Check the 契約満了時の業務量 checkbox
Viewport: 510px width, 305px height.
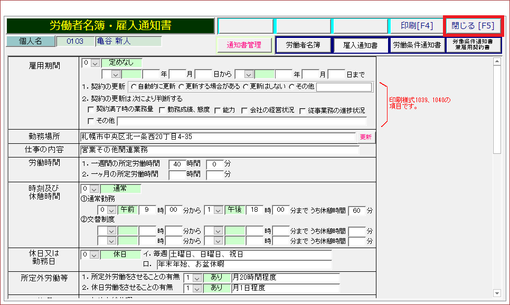click(x=91, y=110)
